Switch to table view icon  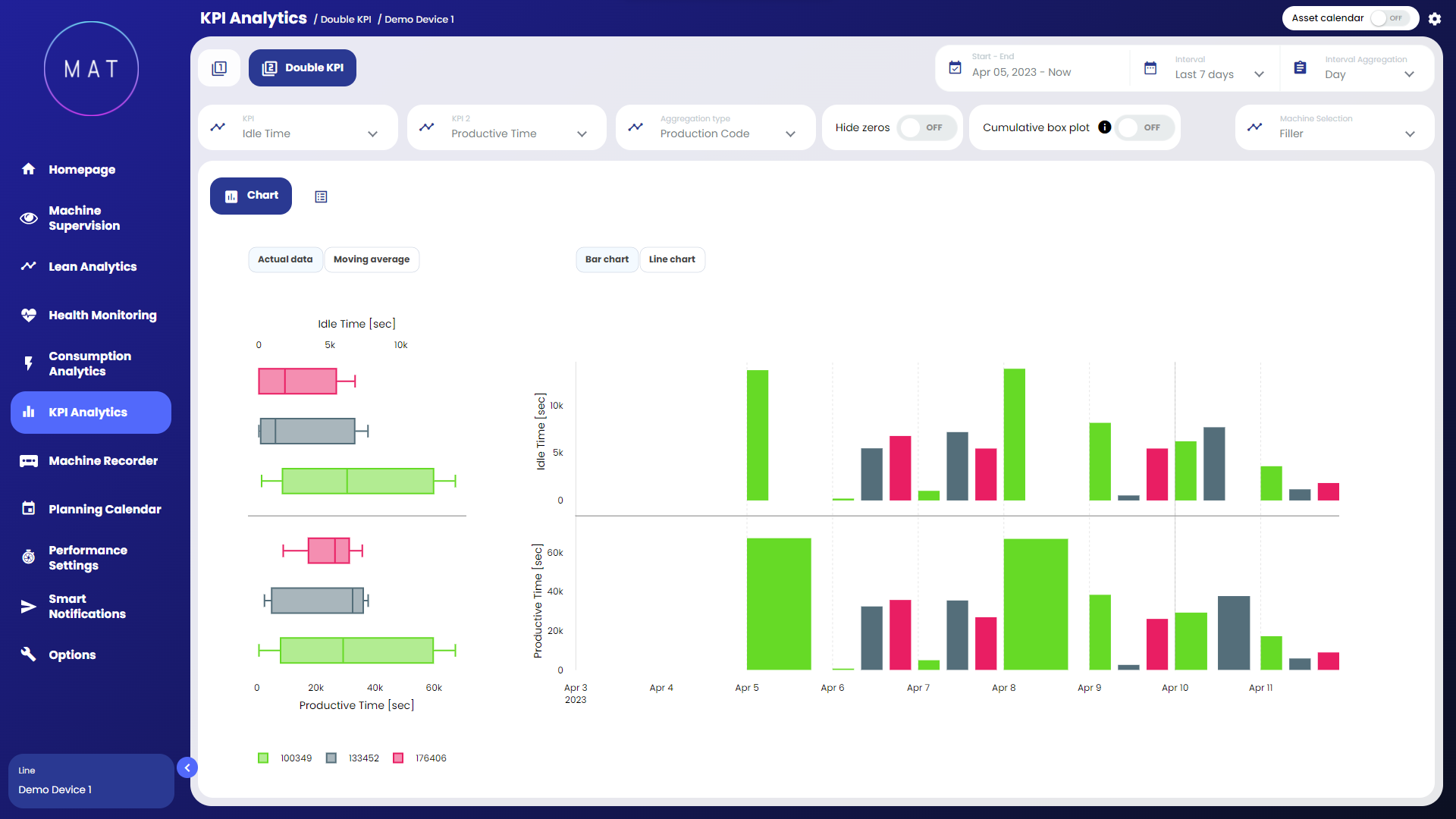tap(321, 197)
